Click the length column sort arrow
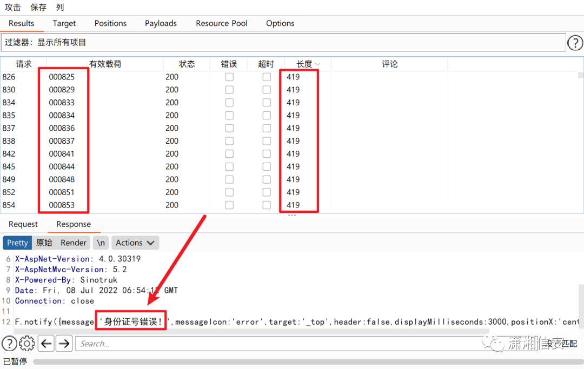 [317, 64]
